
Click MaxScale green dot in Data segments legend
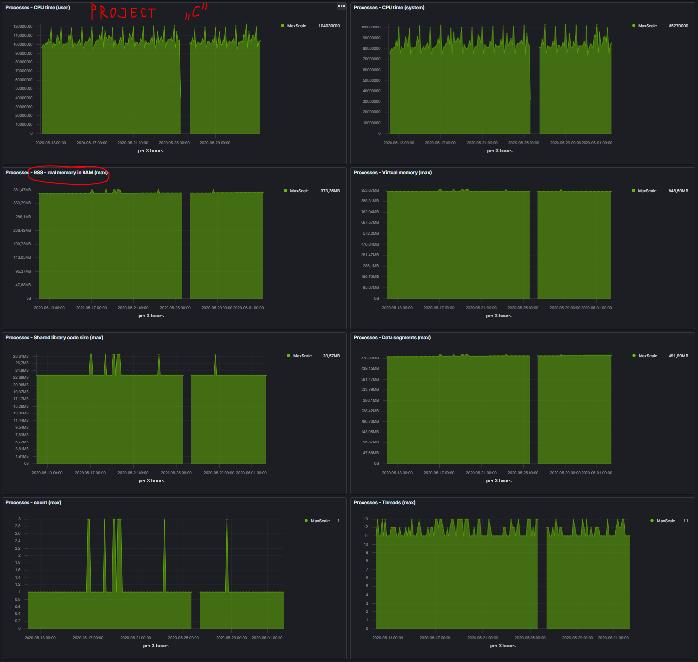634,356
